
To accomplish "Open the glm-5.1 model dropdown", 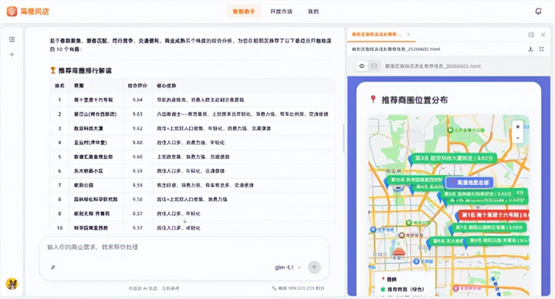I will (288, 267).
